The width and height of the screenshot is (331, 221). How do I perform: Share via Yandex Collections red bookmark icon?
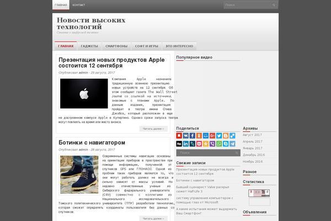(x=179, y=136)
